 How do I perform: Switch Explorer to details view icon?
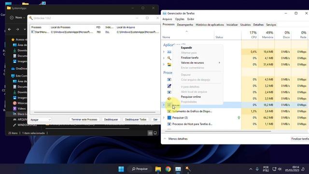pyautogui.click(x=150, y=133)
